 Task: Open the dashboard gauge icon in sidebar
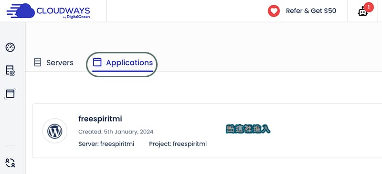[10, 47]
